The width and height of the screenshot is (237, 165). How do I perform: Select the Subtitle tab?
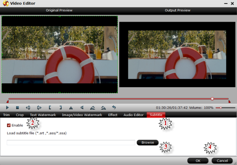click(x=156, y=115)
